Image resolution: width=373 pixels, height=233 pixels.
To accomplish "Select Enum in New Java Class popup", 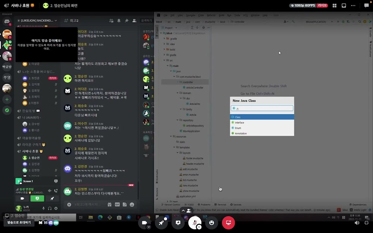I will [262, 128].
